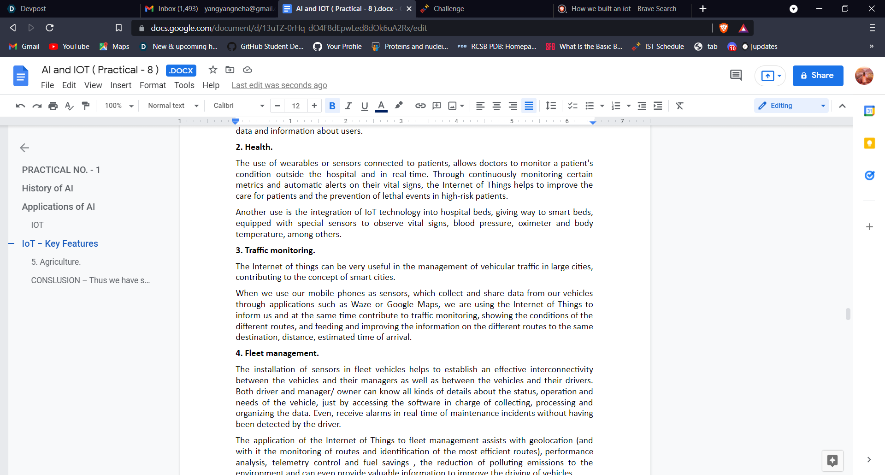Open the Format menu
The height and width of the screenshot is (475, 885).
153,85
